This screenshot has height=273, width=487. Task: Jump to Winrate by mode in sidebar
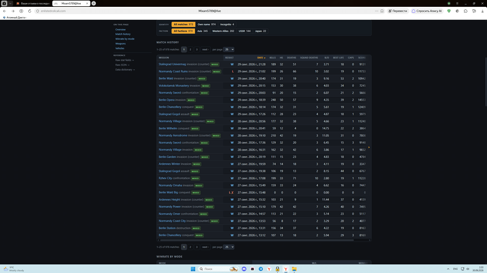click(x=125, y=39)
